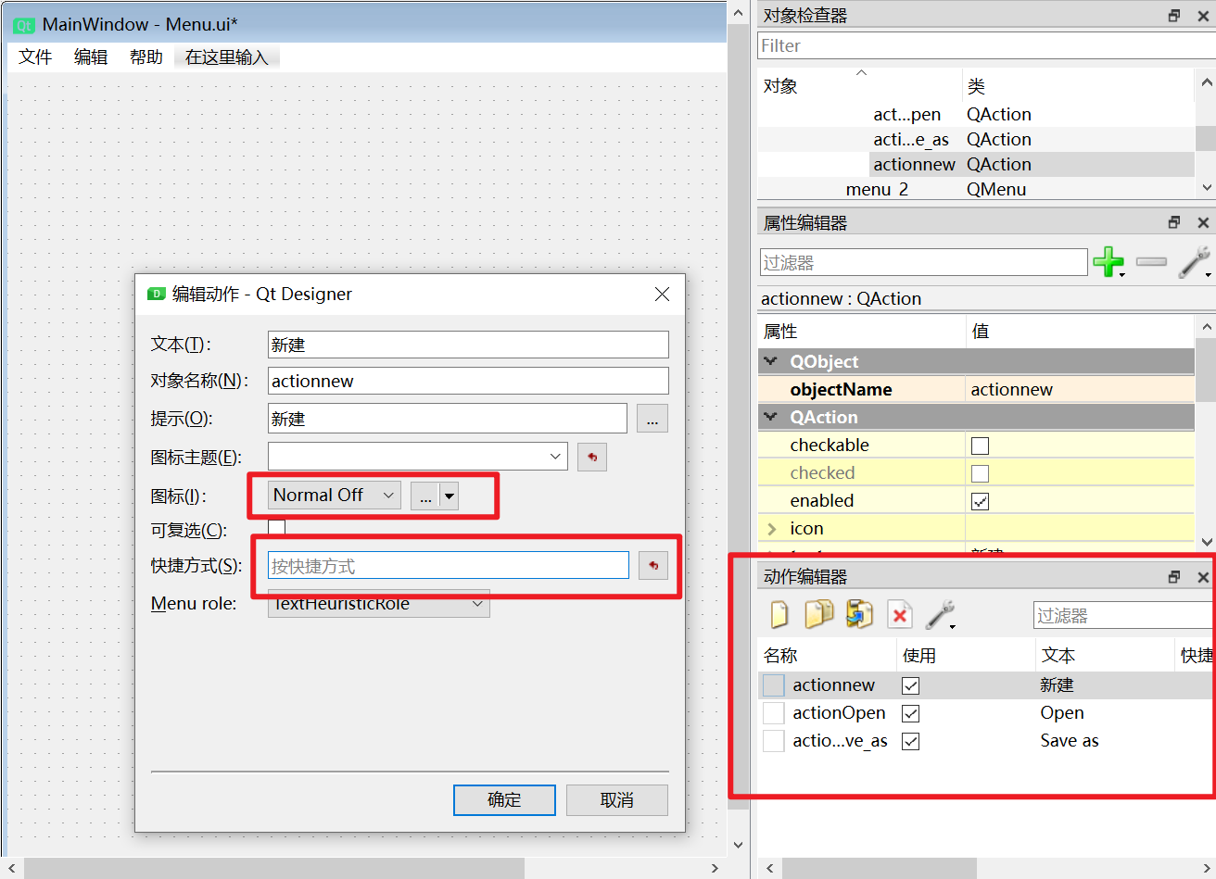Click the 文本 text input field
The height and width of the screenshot is (879, 1216).
(468, 345)
